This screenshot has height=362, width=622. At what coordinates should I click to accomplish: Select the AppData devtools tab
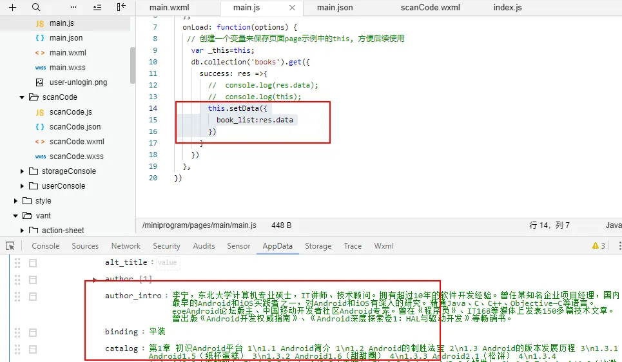[277, 246]
